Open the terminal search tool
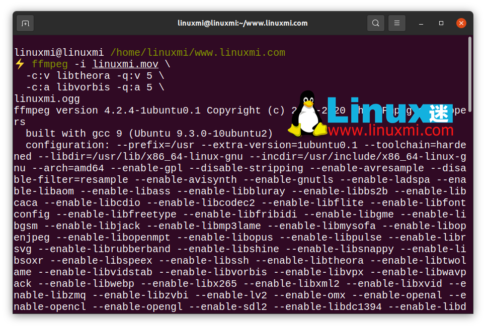This screenshot has height=328, width=486. [x=376, y=23]
